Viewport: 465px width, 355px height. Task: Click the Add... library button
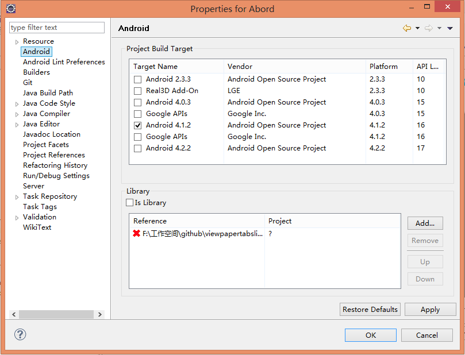[425, 223]
